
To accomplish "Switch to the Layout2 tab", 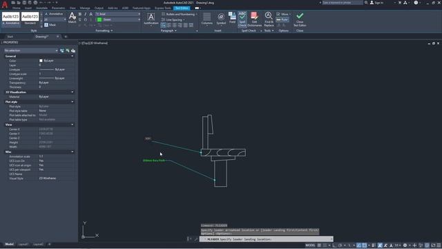I will 39,244.
